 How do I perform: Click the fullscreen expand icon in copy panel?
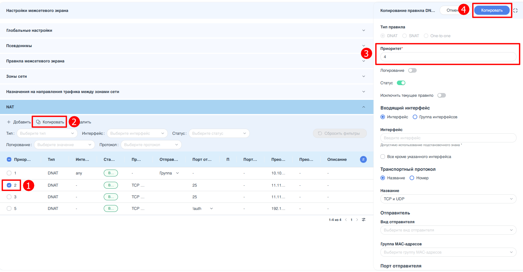(x=515, y=10)
